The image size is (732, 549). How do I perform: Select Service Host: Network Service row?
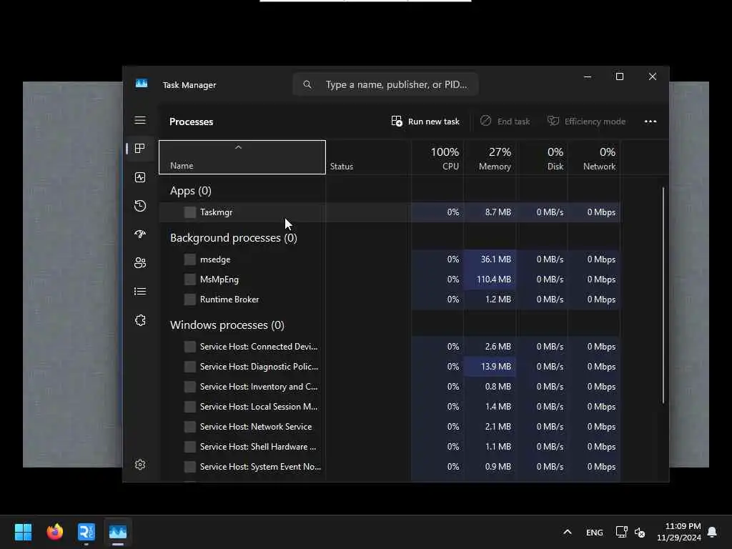pos(390,427)
